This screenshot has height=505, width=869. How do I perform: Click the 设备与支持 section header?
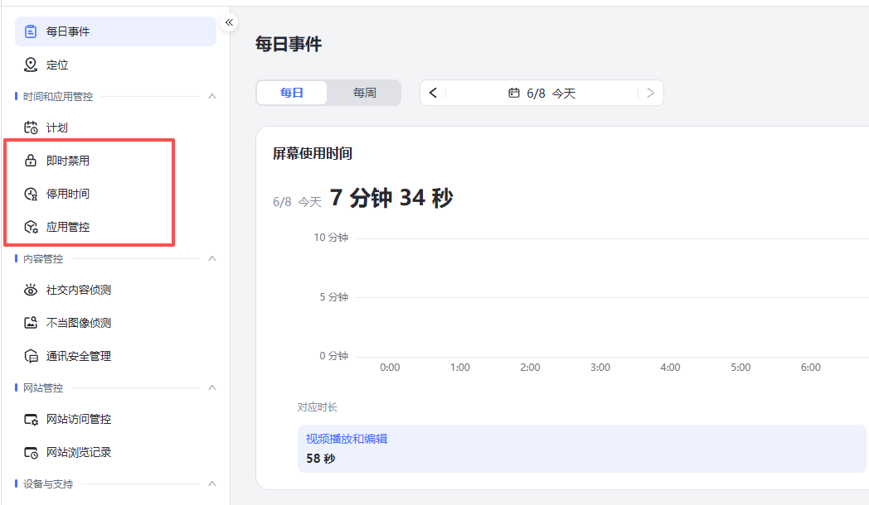[x=47, y=484]
